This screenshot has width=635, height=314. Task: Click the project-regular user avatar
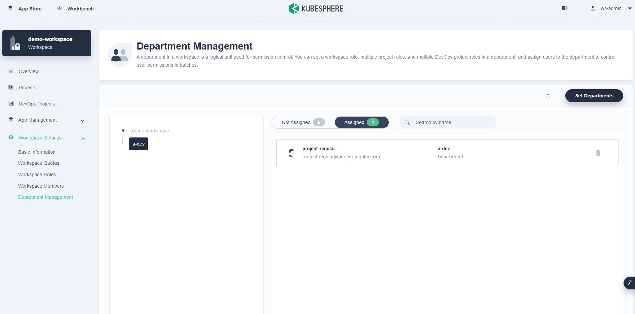[291, 153]
